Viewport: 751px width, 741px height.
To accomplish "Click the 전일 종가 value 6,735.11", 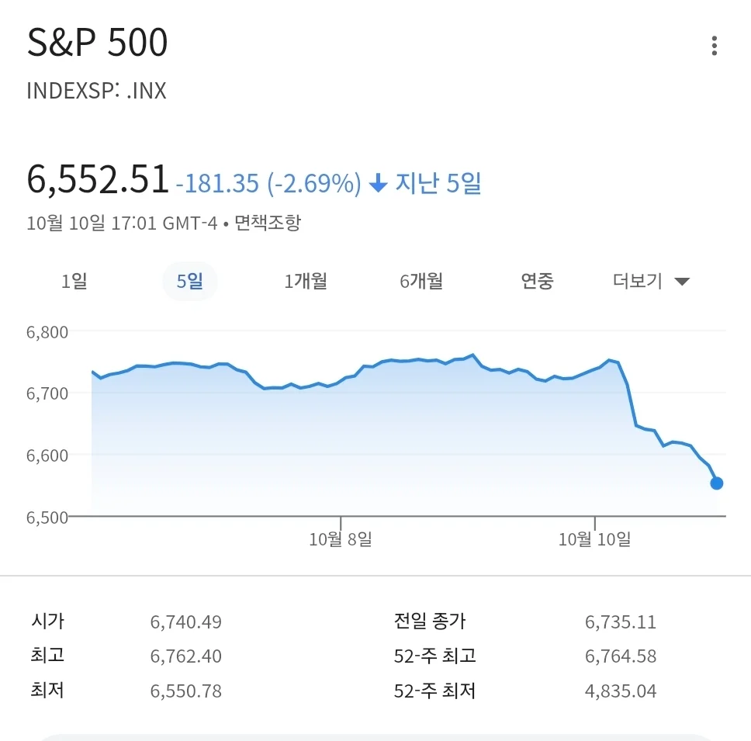I will [621, 622].
